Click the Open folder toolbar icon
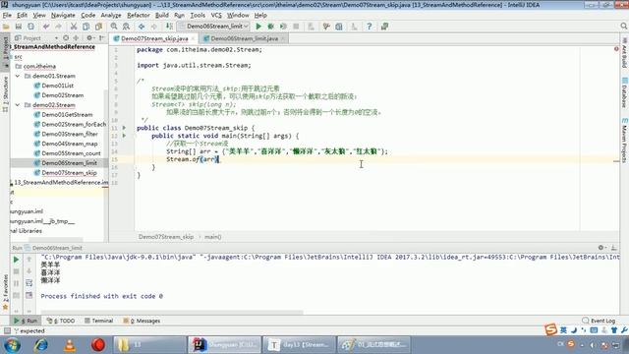This screenshot has height=354, width=629. click(6, 27)
